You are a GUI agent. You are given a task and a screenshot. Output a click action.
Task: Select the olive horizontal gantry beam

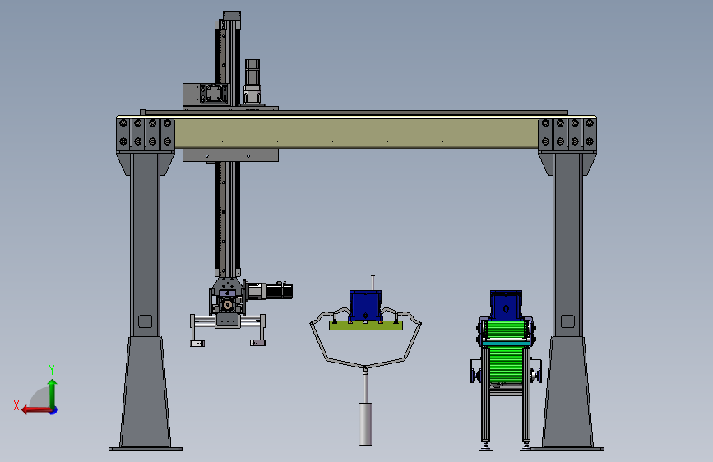click(356, 132)
